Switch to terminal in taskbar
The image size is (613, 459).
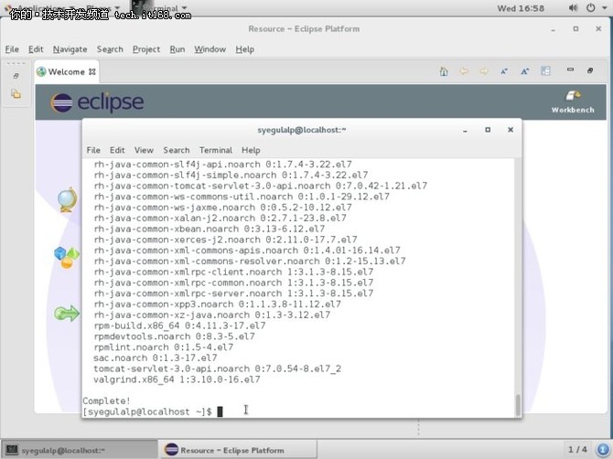pyautogui.click(x=80, y=450)
